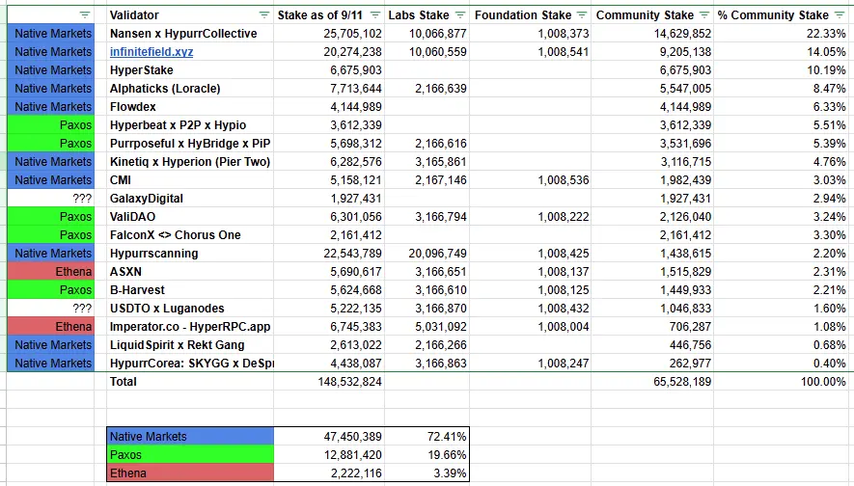Open the Foundation Stake column filter
Screen dimensions: 854x486
click(582, 15)
